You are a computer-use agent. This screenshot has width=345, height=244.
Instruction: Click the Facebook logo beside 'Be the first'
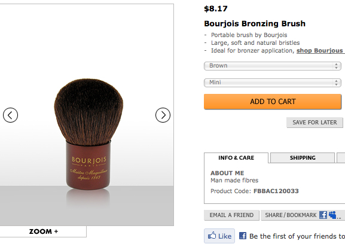pos(243,236)
